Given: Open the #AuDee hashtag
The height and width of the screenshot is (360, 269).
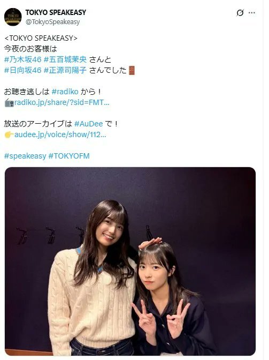Looking at the screenshot, I should [x=89, y=124].
